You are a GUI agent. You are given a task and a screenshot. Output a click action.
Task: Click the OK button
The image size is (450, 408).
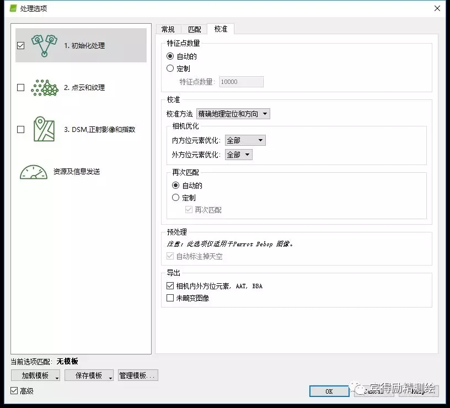(329, 391)
